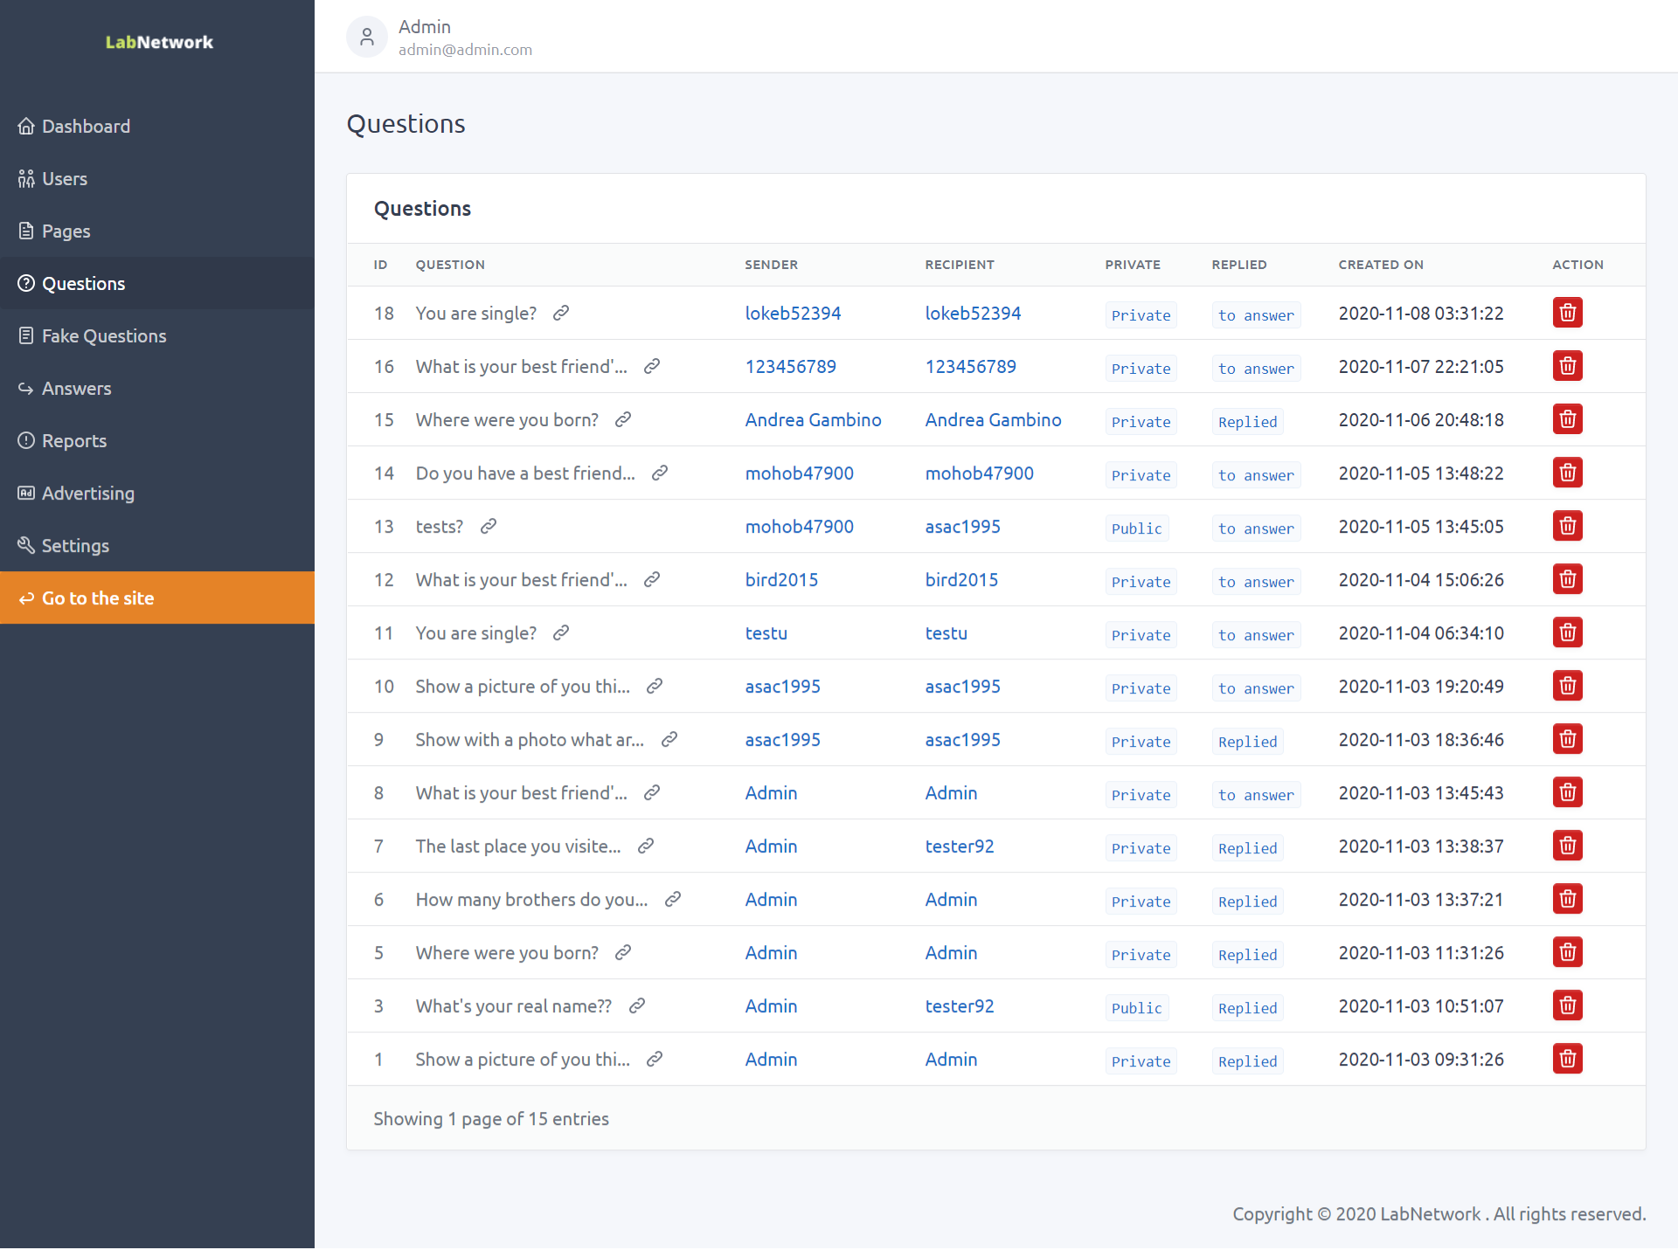Open sender Andrea Gambino profile link
Viewport: 1678px width, 1250px height.
tap(813, 420)
